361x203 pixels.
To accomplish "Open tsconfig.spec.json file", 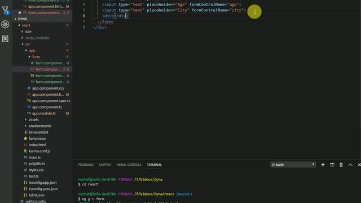I will 43,189.
